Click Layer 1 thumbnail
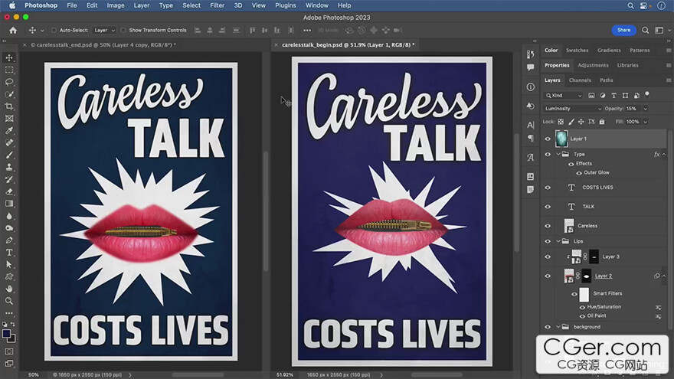Screen dimensions: 674x379 [561, 139]
